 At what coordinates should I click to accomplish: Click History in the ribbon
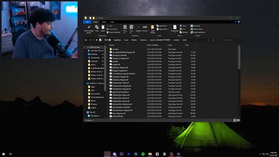click(184, 32)
